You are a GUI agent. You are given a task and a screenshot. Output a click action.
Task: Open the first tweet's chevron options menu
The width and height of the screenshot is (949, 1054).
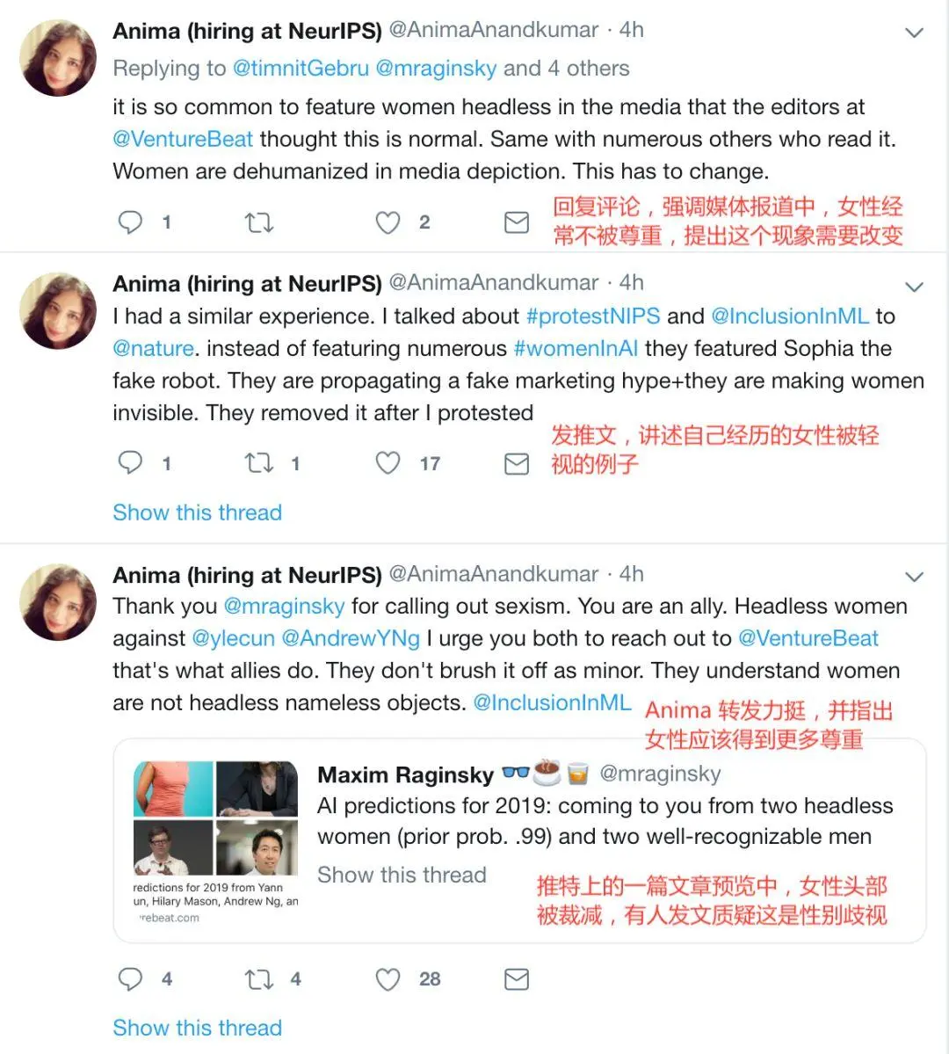(914, 33)
